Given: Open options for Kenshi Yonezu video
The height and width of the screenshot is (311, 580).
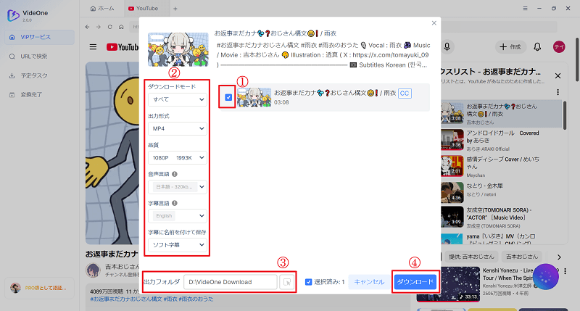Looking at the screenshot, I should point(565,271).
